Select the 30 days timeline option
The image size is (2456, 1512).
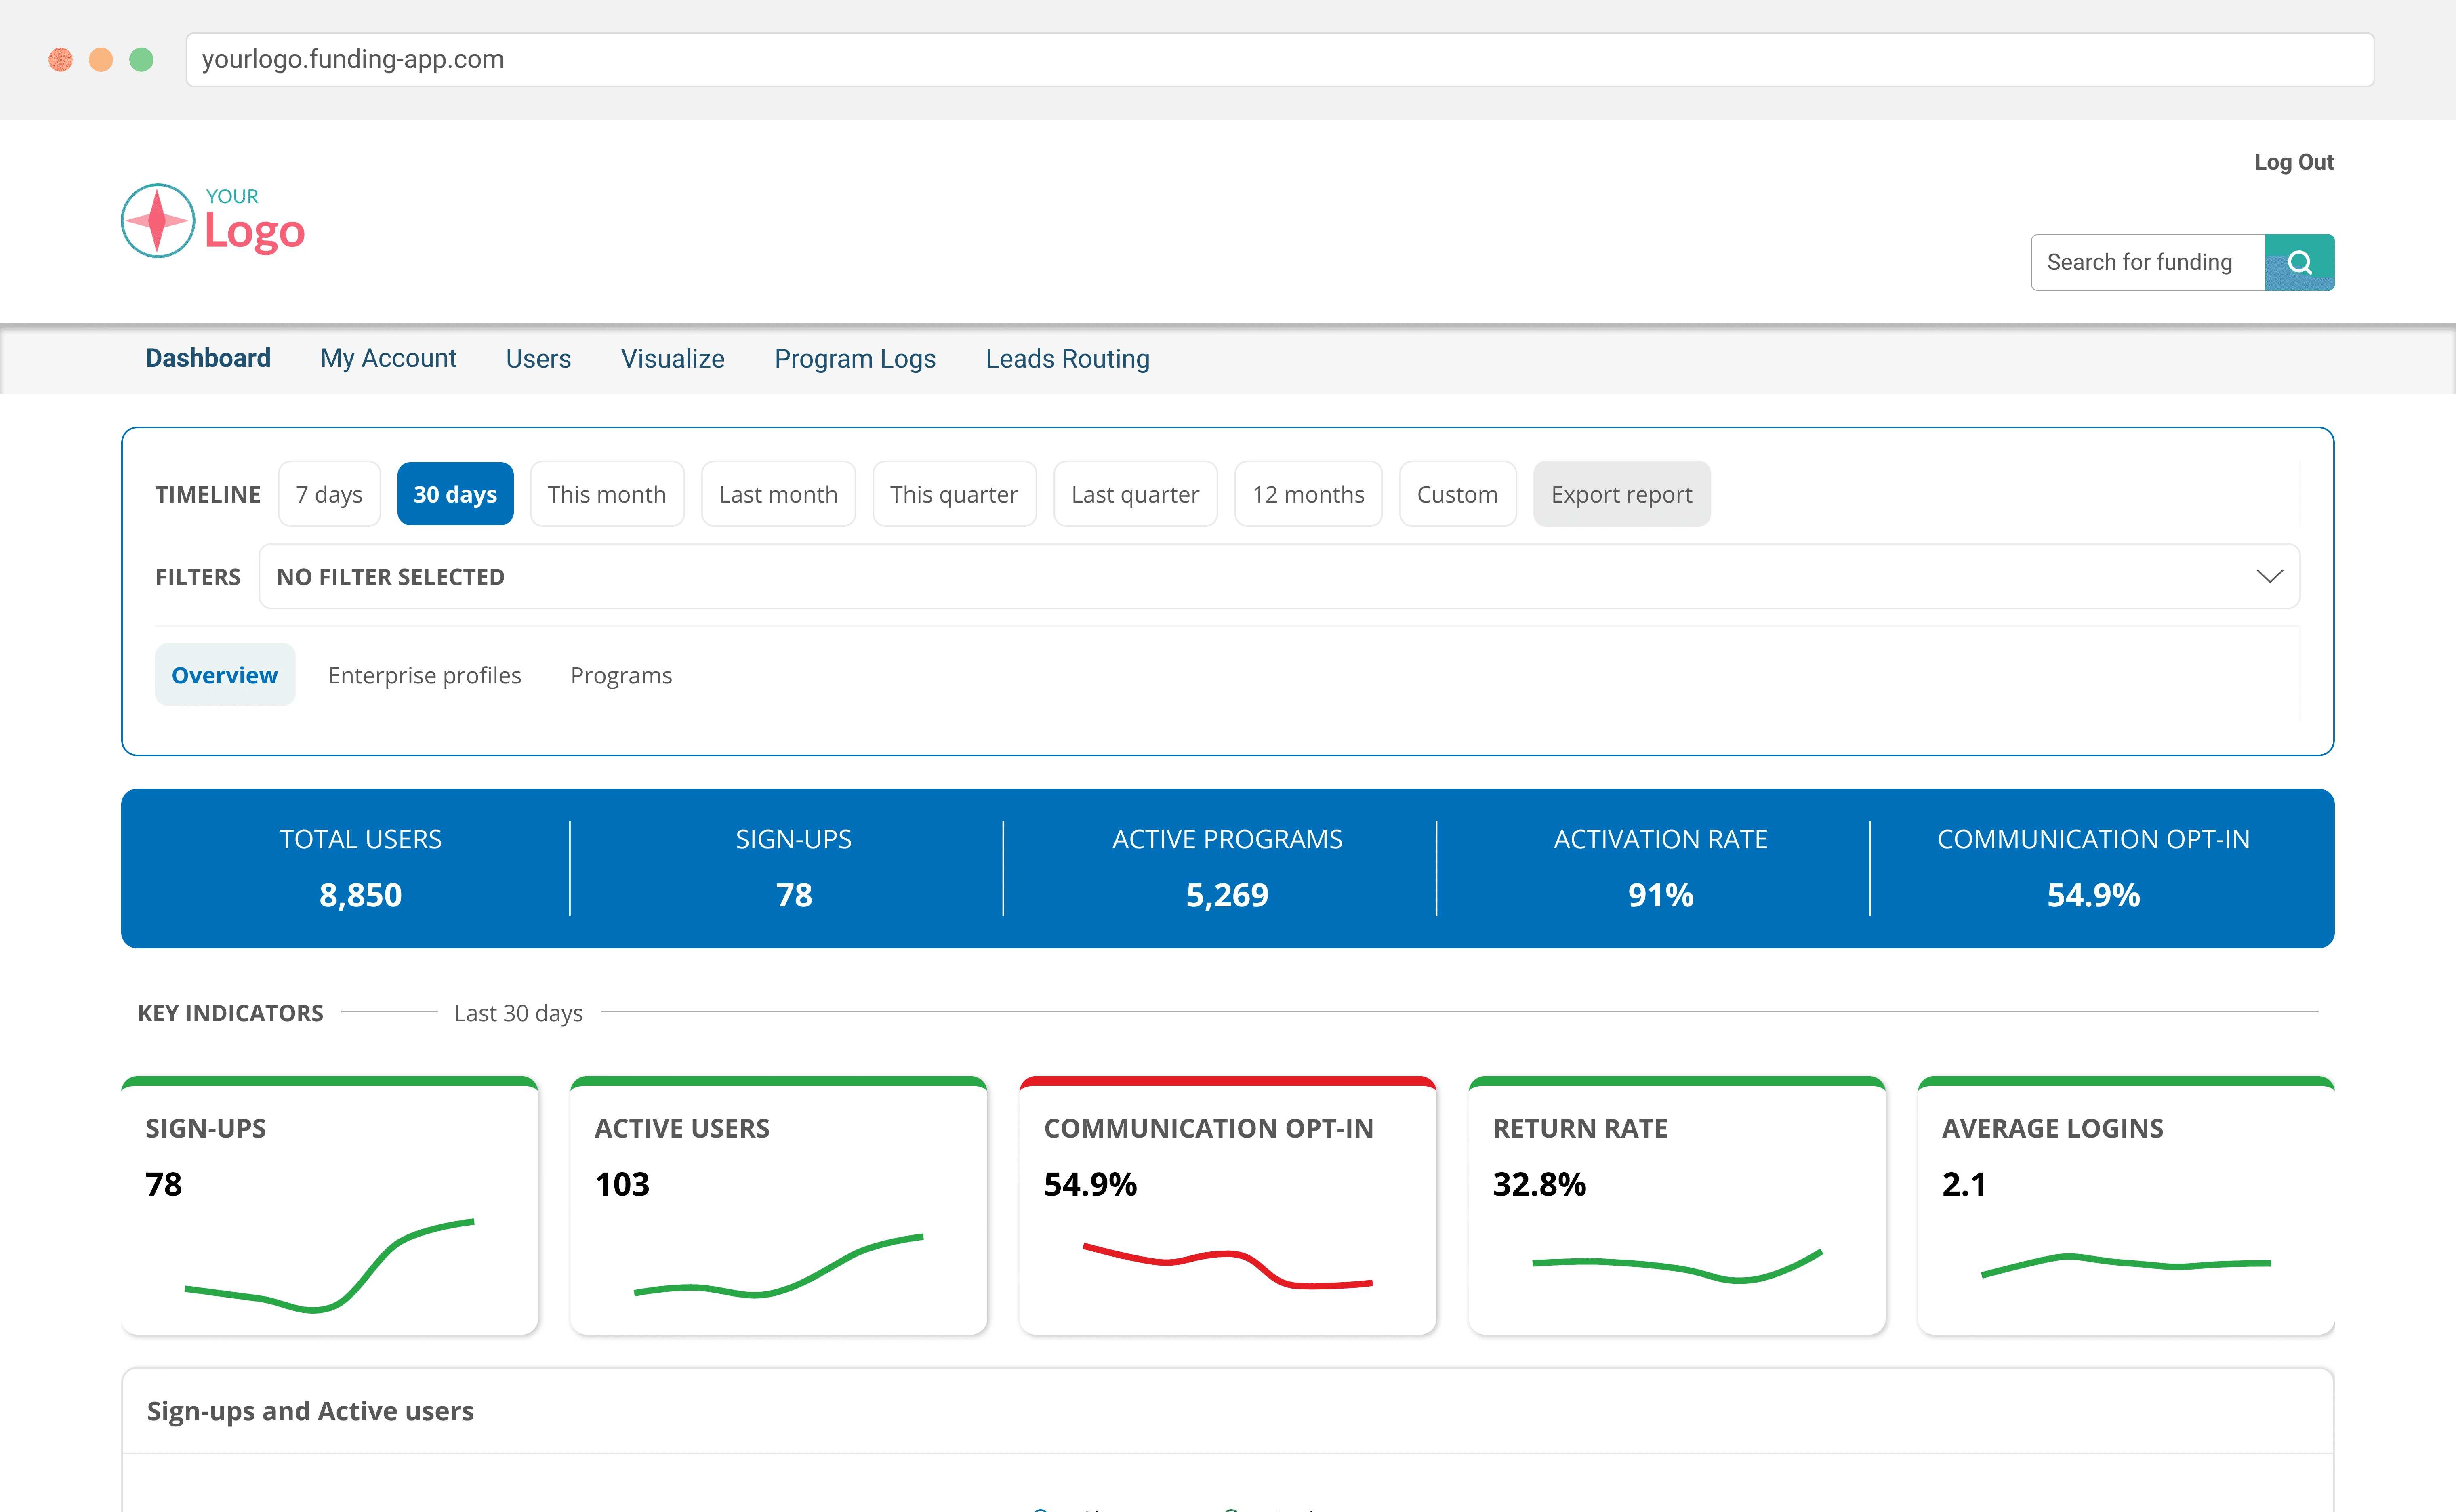pos(455,494)
